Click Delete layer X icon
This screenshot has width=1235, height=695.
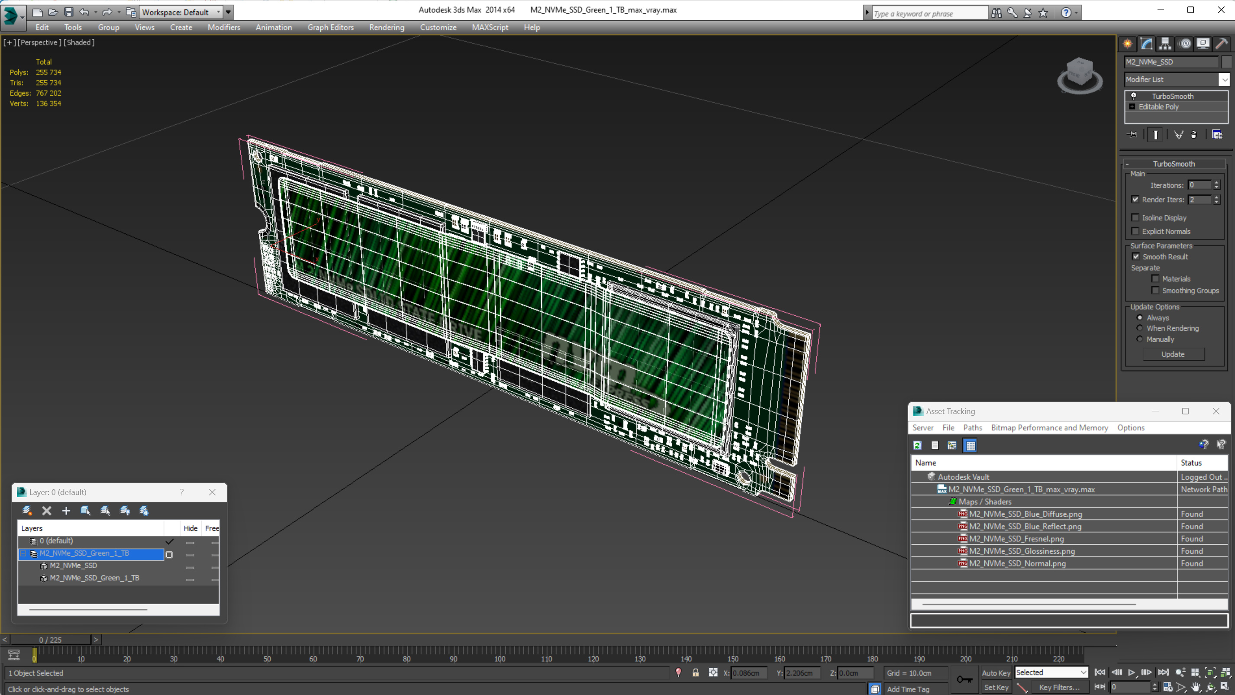point(46,511)
